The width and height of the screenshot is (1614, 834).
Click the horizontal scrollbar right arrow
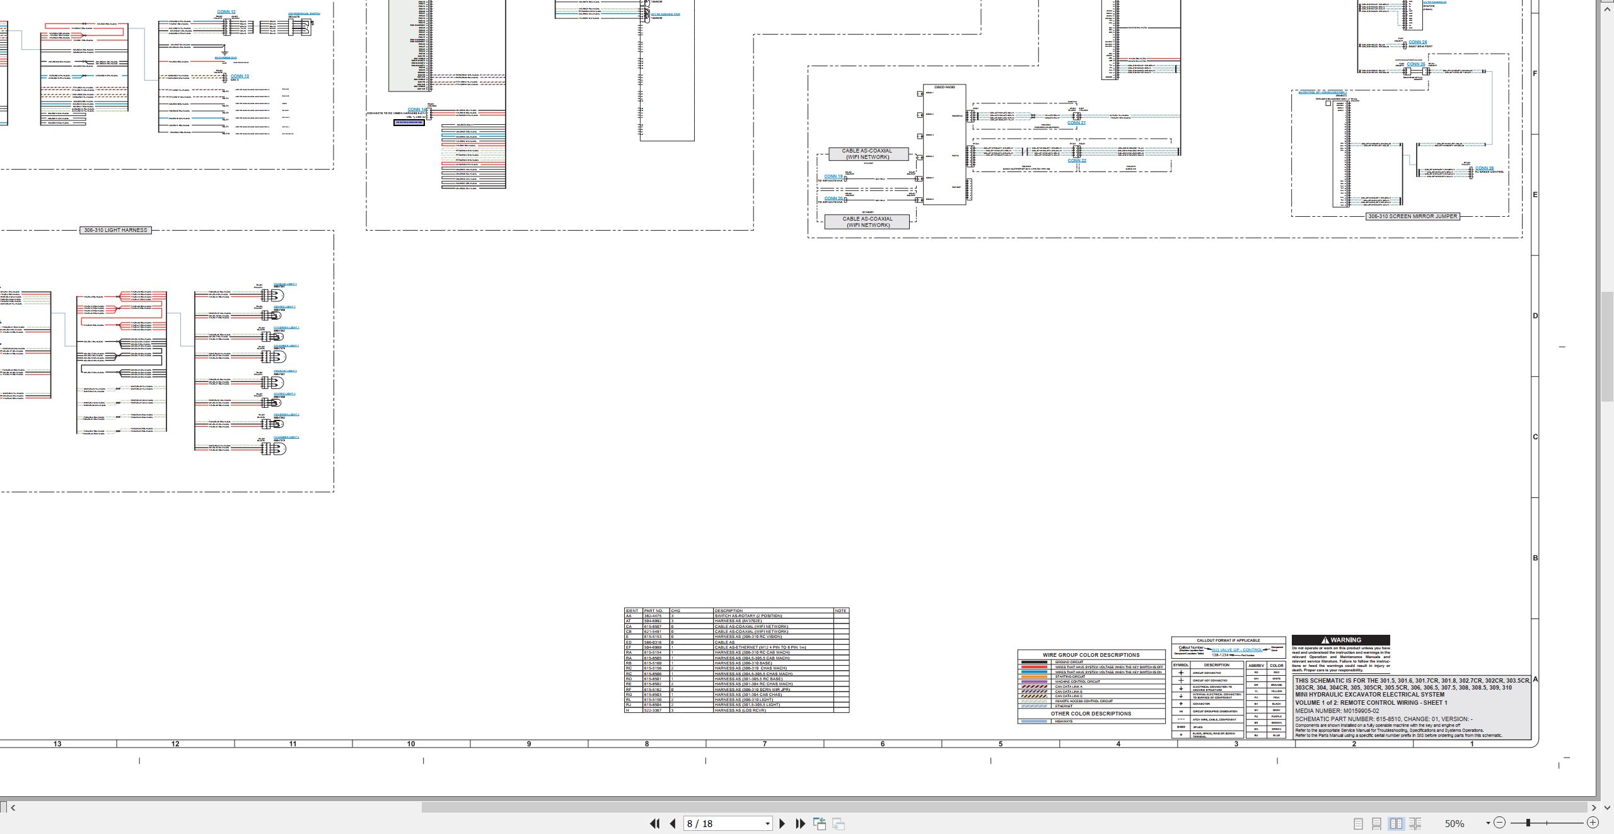(x=1593, y=808)
